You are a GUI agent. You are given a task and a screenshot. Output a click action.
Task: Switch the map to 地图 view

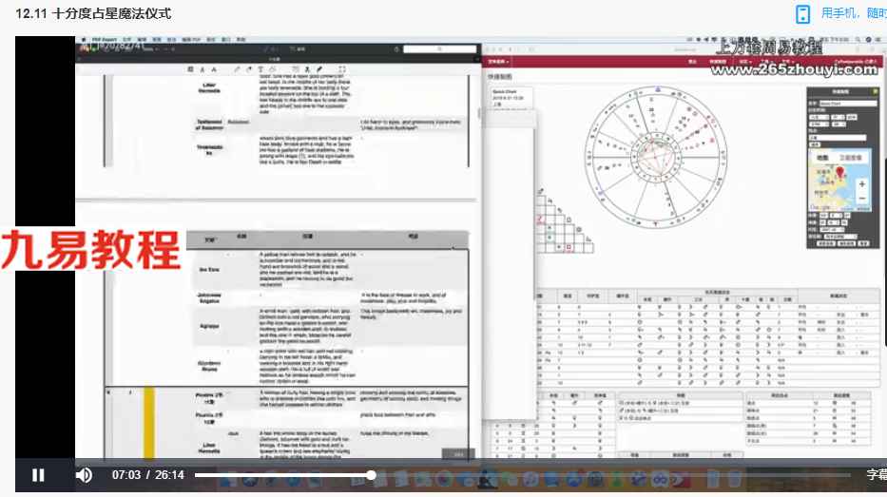coord(822,157)
